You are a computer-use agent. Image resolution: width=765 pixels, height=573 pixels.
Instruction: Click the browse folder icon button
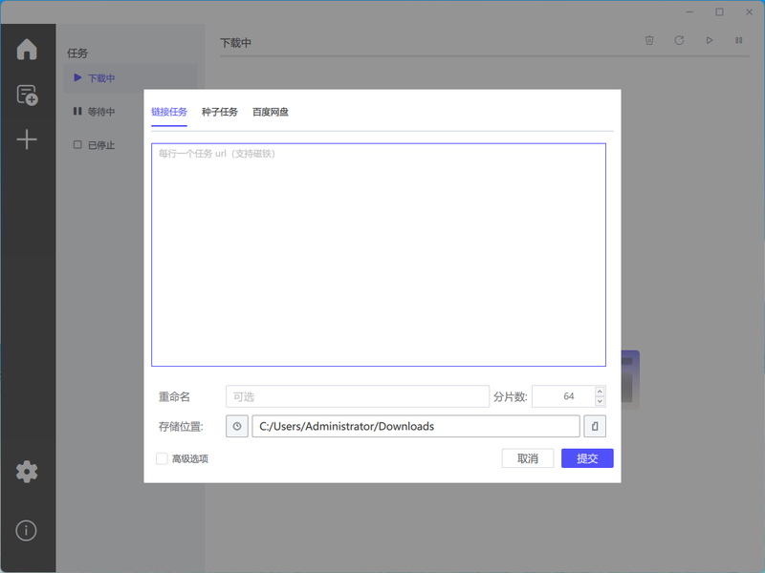tap(595, 426)
